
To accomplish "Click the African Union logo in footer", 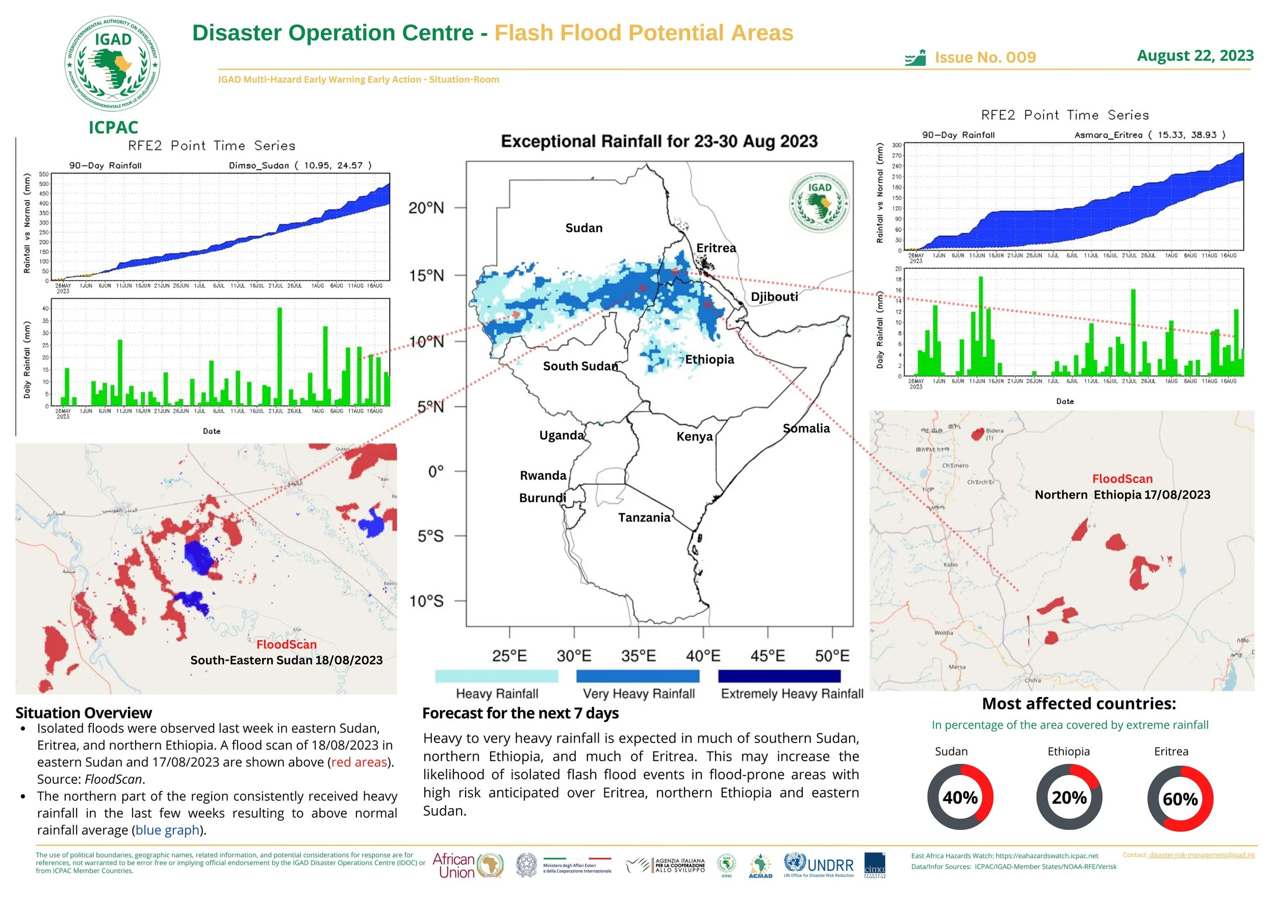I will tap(468, 865).
